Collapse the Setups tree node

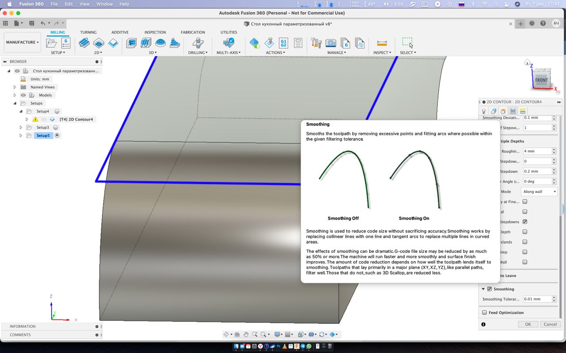(x=15, y=103)
